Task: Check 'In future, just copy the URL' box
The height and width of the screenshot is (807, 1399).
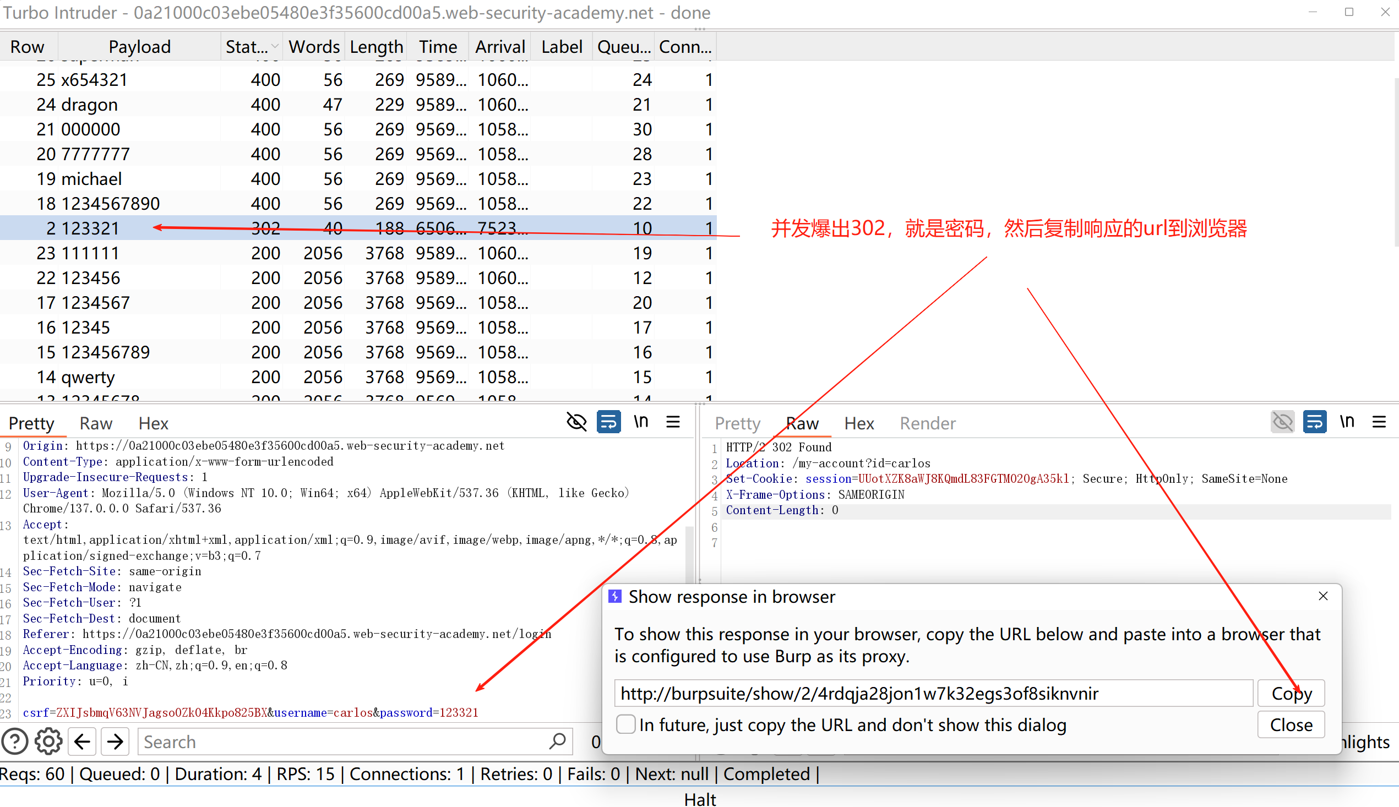Action: (x=626, y=724)
